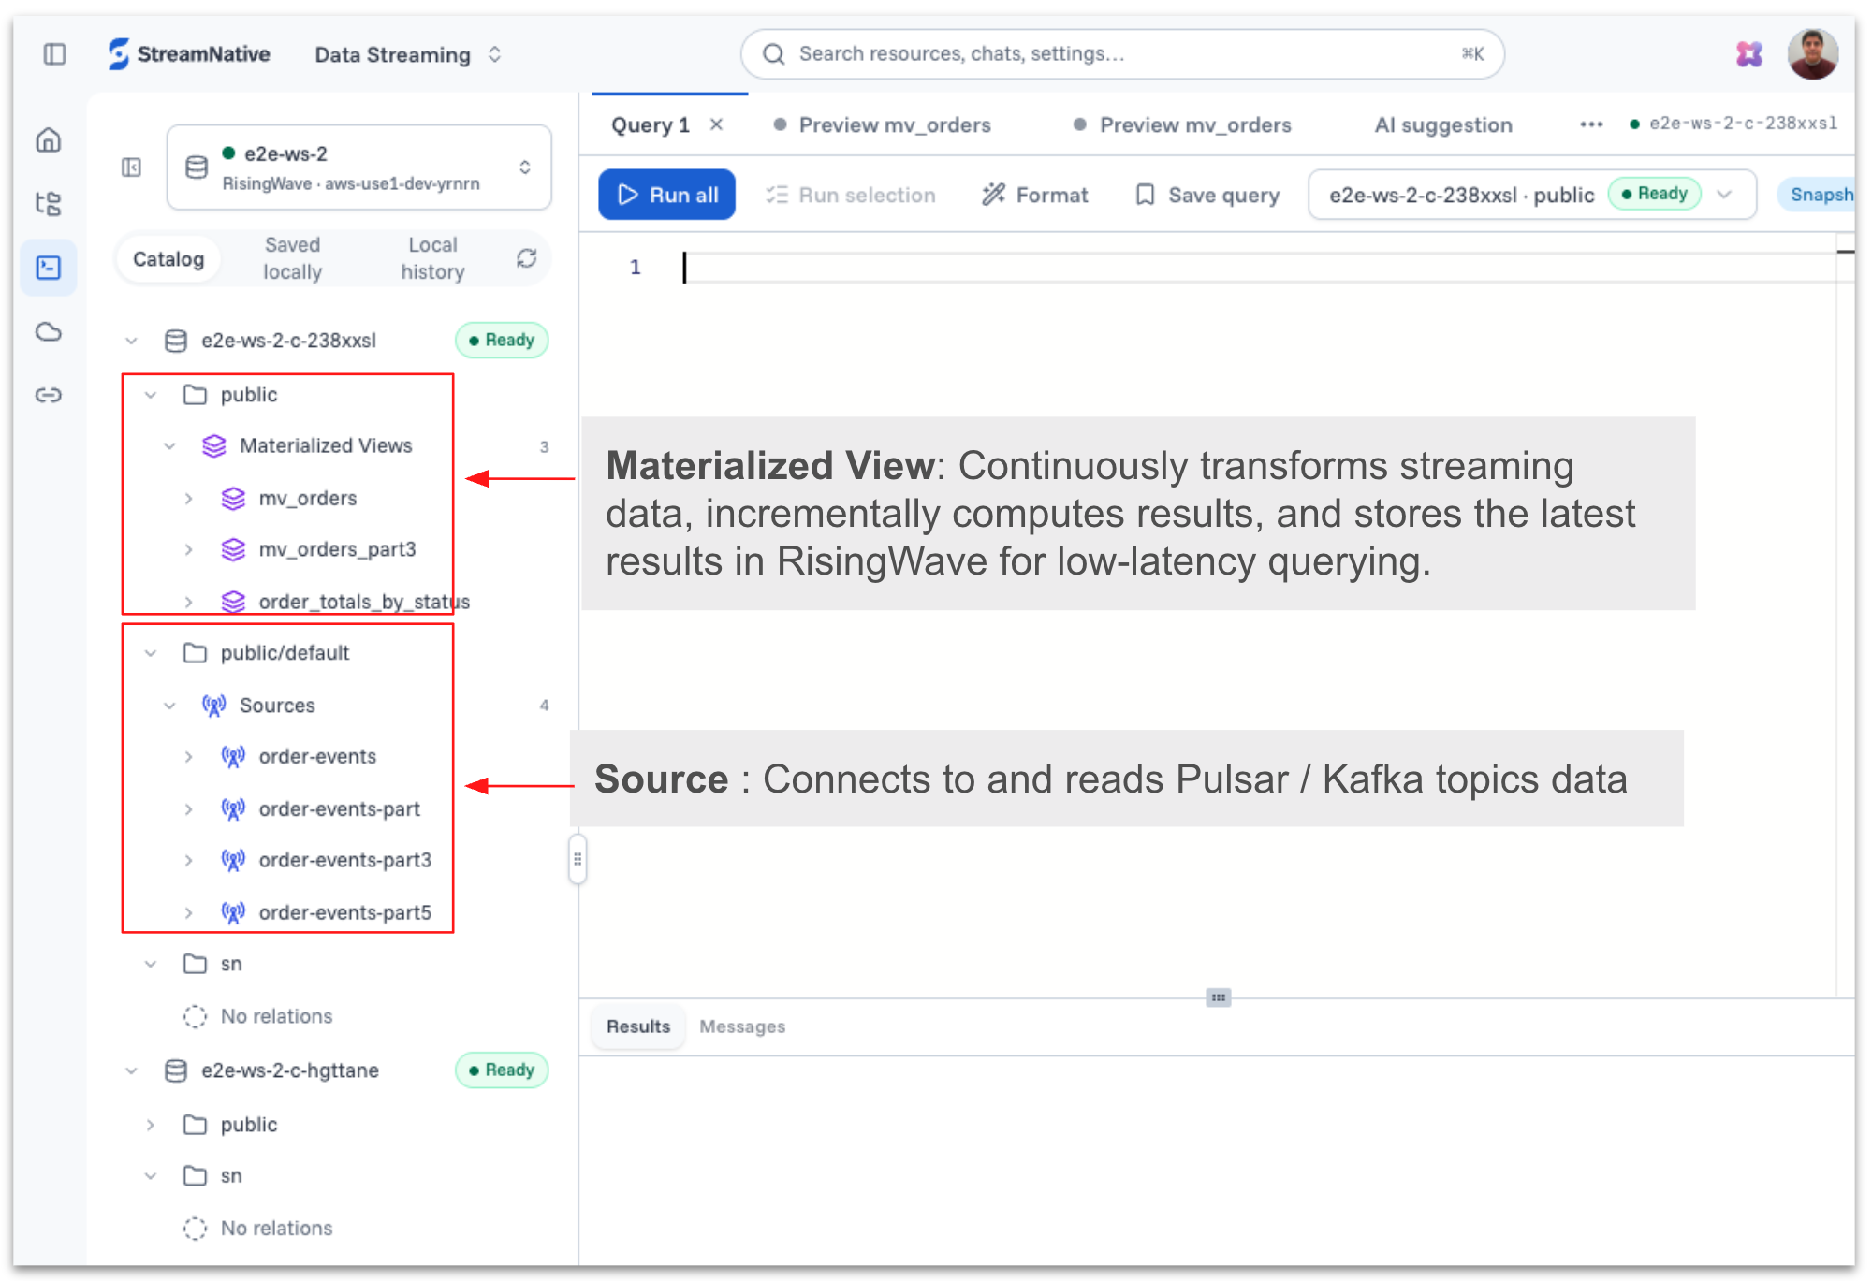
Task: Click the Materialized Views stack icon
Action: click(214, 446)
